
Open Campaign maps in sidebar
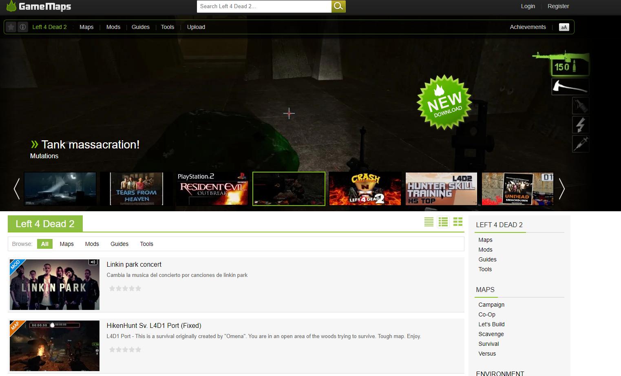coord(491,305)
